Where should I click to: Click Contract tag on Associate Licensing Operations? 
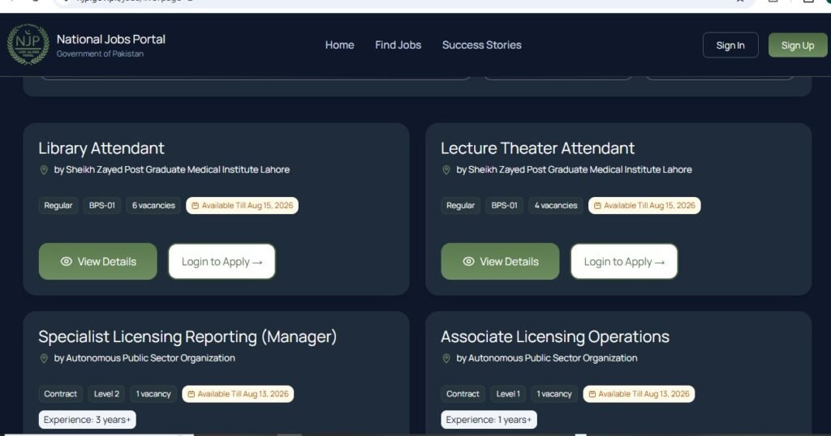pos(463,394)
